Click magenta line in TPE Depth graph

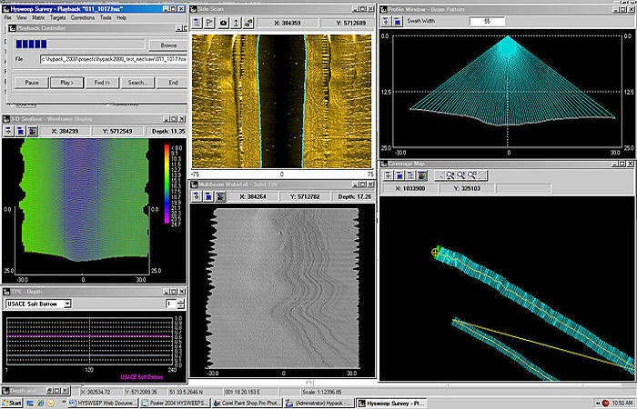pos(89,336)
